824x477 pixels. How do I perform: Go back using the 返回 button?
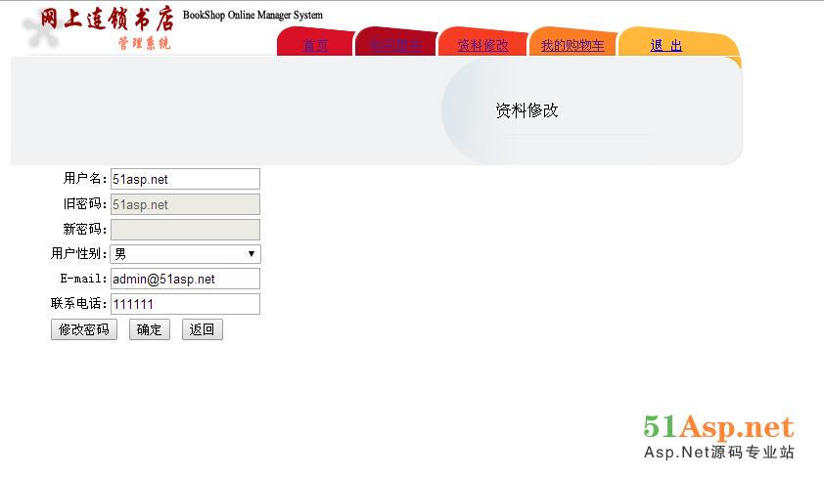[203, 329]
